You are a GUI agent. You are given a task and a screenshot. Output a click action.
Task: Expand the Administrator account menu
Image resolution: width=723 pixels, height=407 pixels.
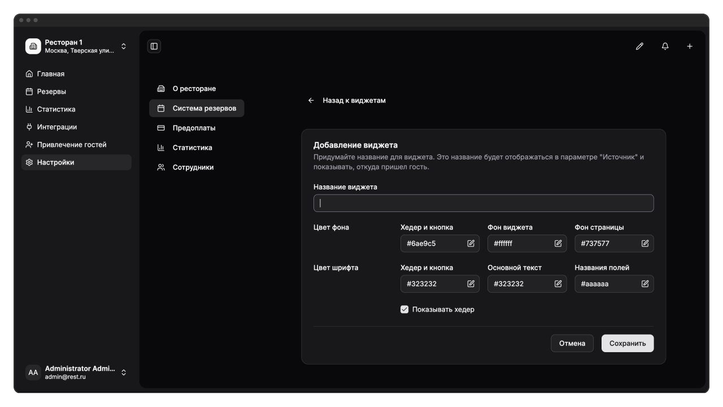tap(124, 373)
